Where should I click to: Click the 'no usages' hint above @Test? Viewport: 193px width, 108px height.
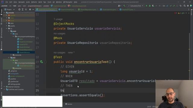[59, 52]
